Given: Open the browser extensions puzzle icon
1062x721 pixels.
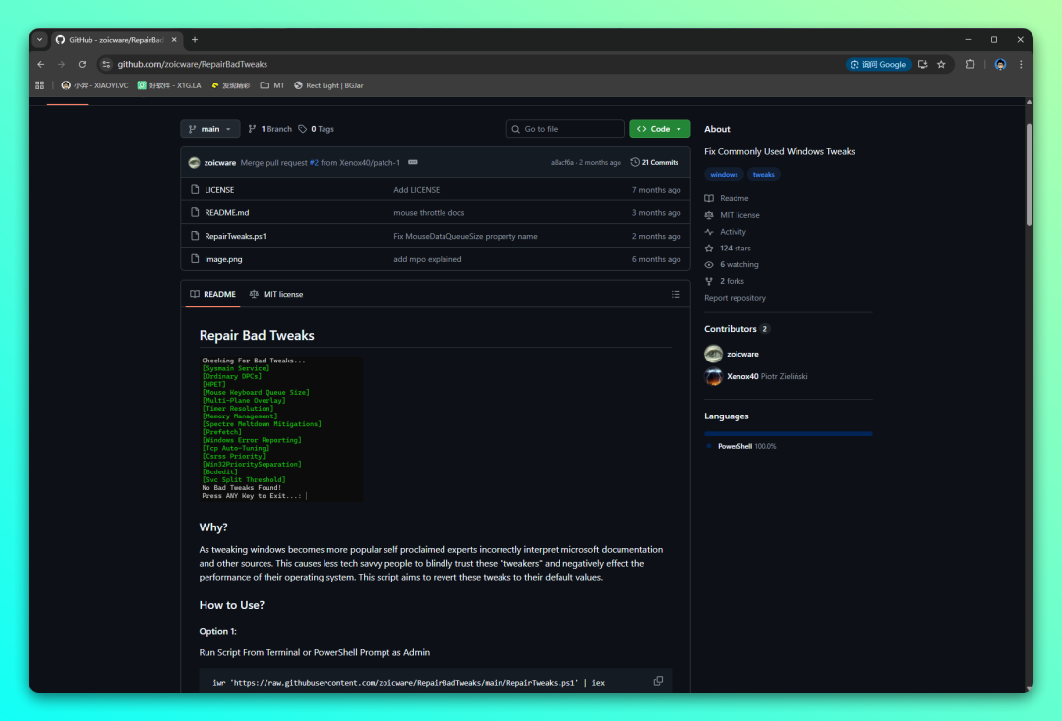Looking at the screenshot, I should tap(970, 64).
